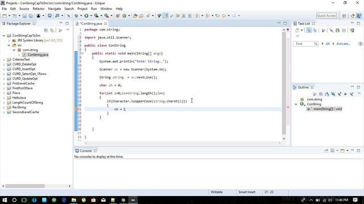Click Next Annotation arrow icon

pyautogui.click(x=197, y=16)
